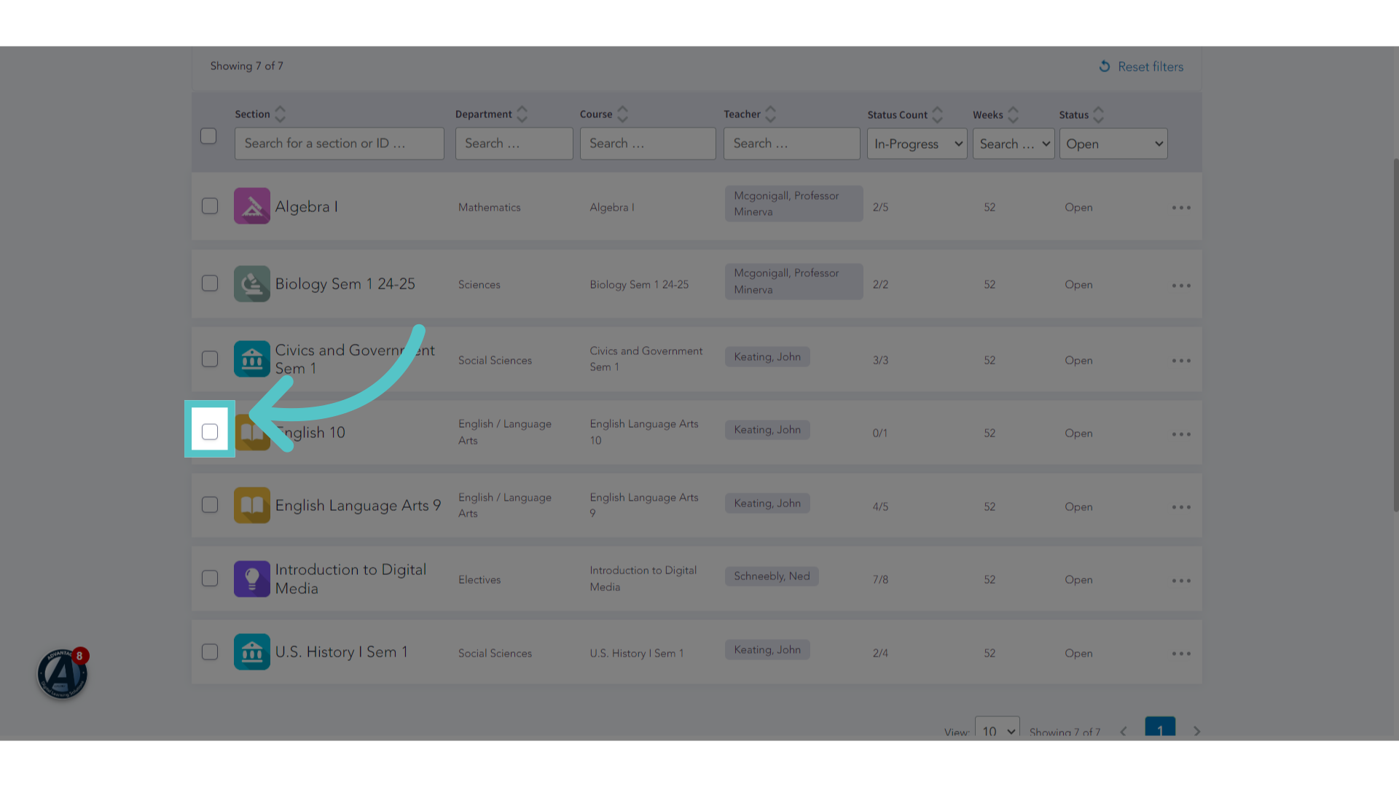Open the more-options menu for U.S. History I

[1181, 654]
